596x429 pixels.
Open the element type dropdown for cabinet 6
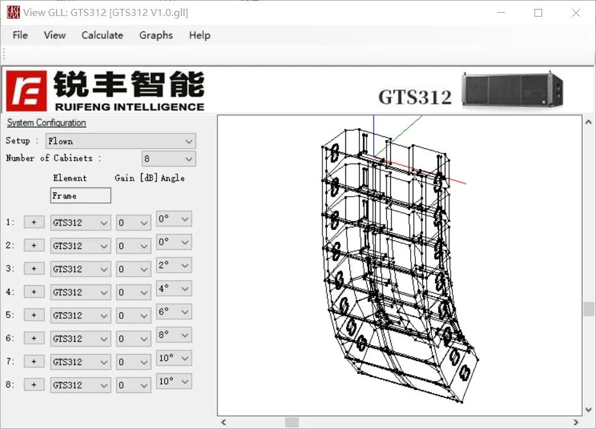[81, 339]
